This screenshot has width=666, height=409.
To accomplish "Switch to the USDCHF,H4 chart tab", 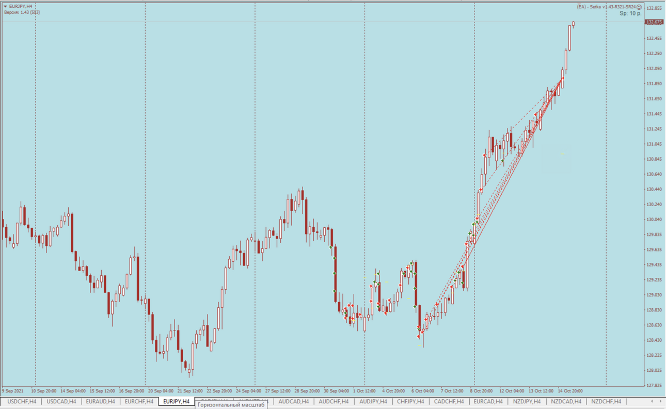I will pos(22,401).
